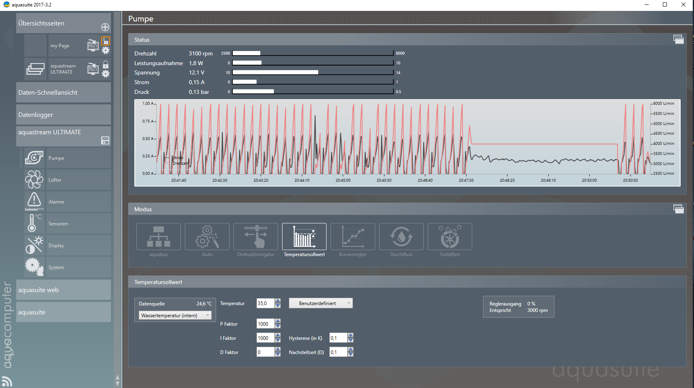Click the RSS feed icon
The image size is (694, 388).
point(7,382)
